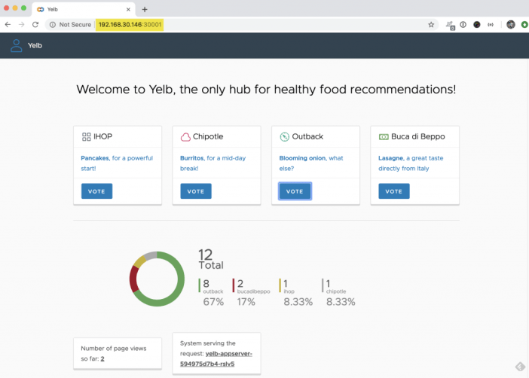Click the Lasagne description text
This screenshot has height=378, width=529.
click(x=411, y=163)
